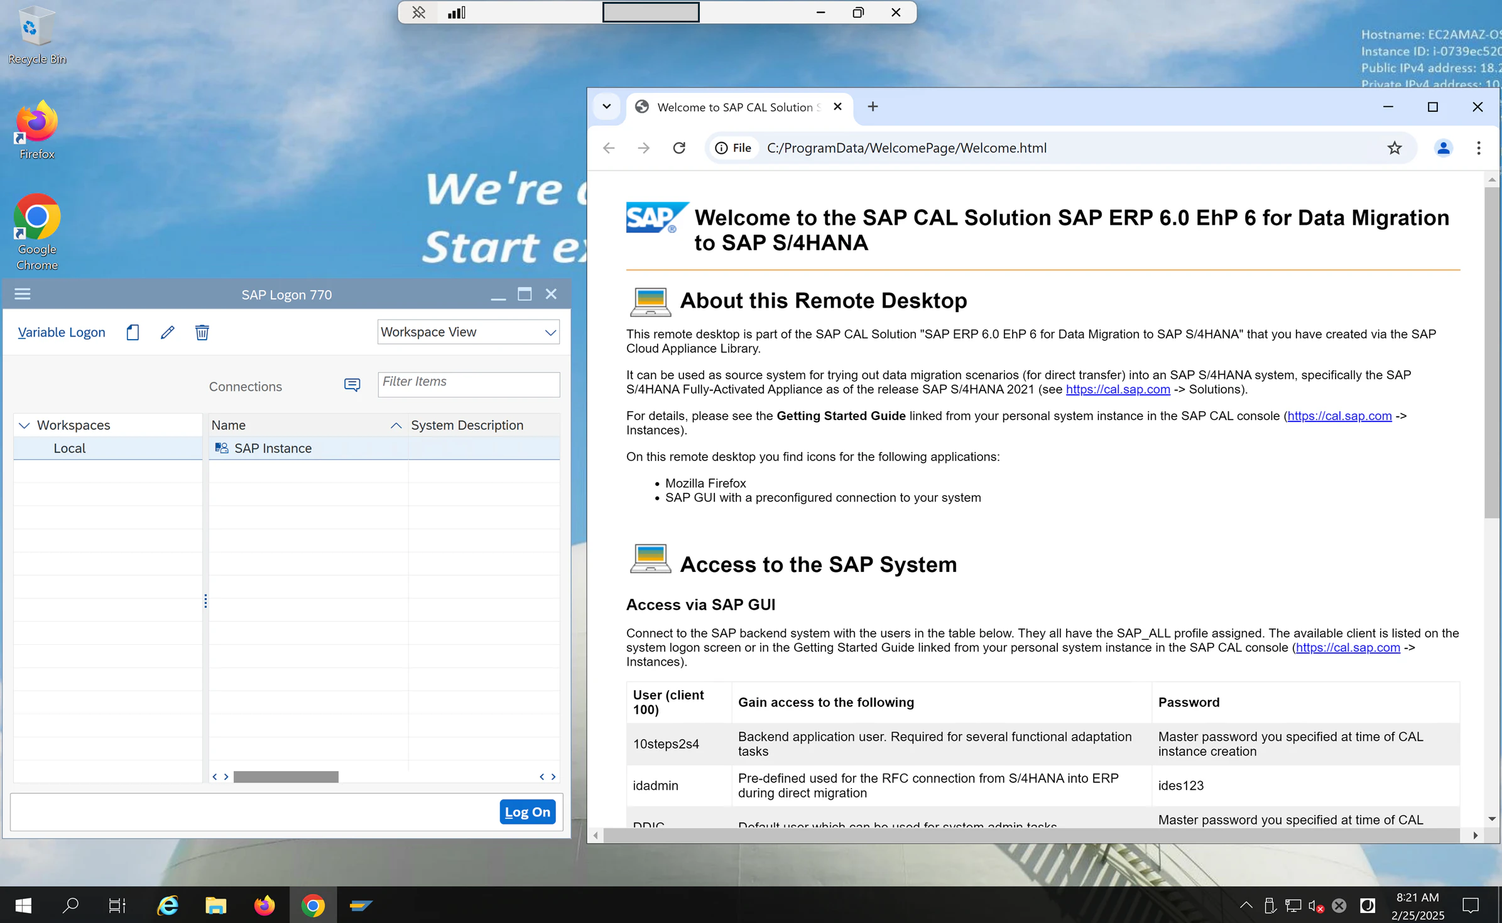Click the idadmin user cell
This screenshot has width=1502, height=923.
[678, 785]
